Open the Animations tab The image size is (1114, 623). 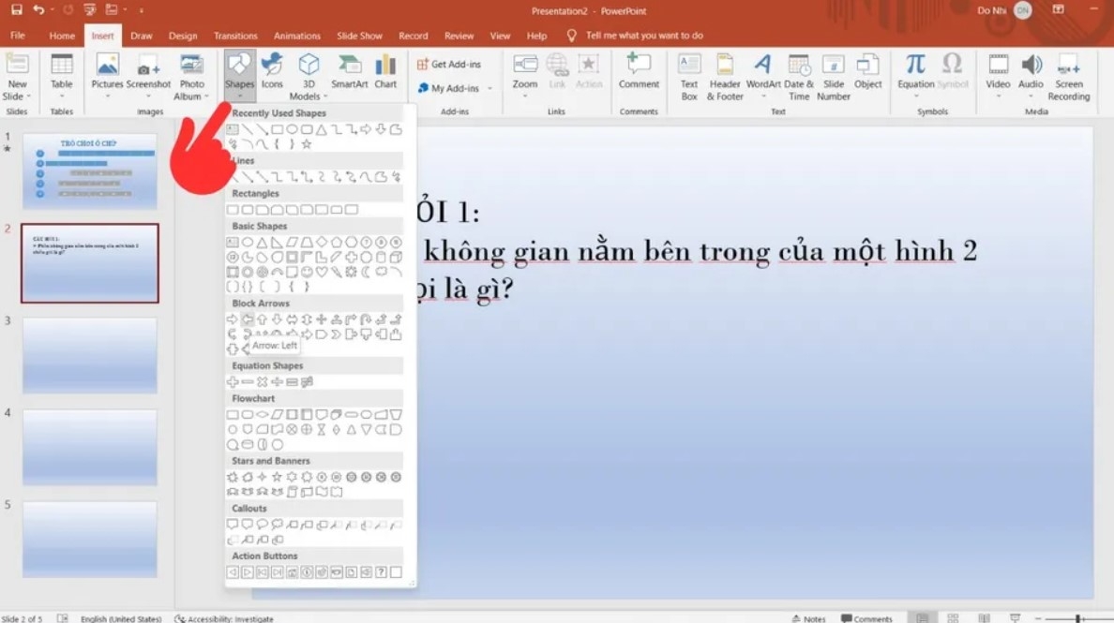pos(297,36)
